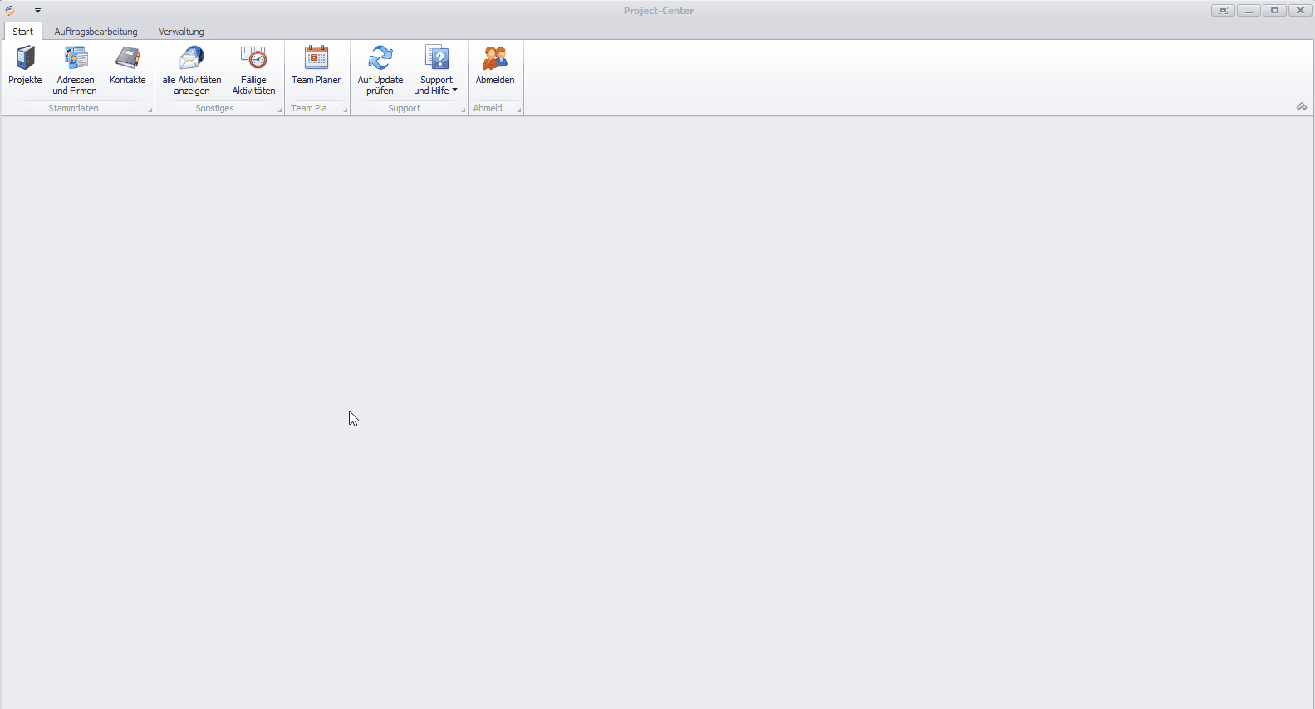Switch to the Verwaltung tab

point(181,32)
